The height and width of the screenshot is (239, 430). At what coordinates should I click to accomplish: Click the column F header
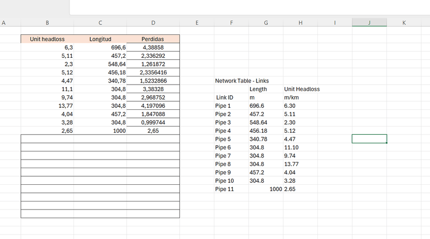click(x=231, y=22)
